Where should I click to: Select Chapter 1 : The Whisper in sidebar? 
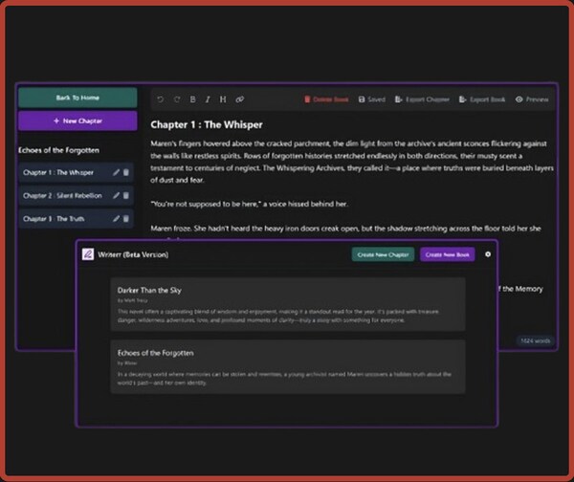point(59,173)
